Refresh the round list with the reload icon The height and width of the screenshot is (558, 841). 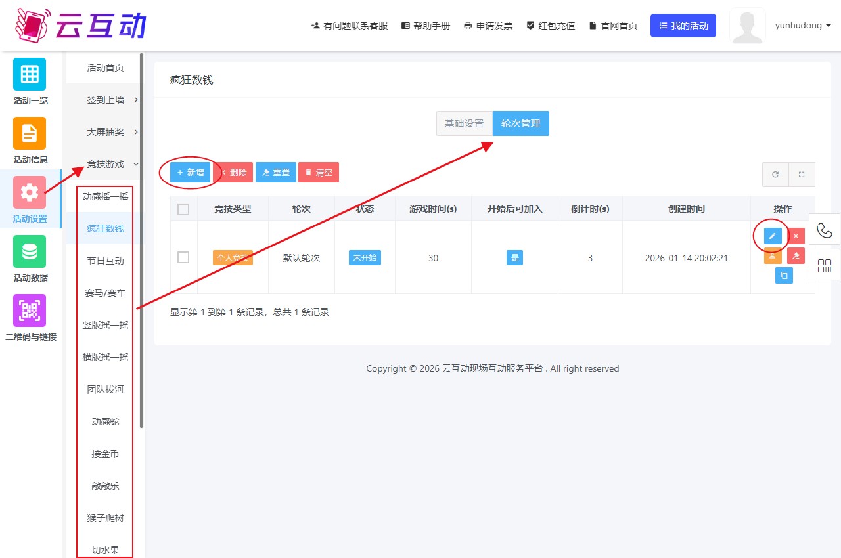pos(775,174)
